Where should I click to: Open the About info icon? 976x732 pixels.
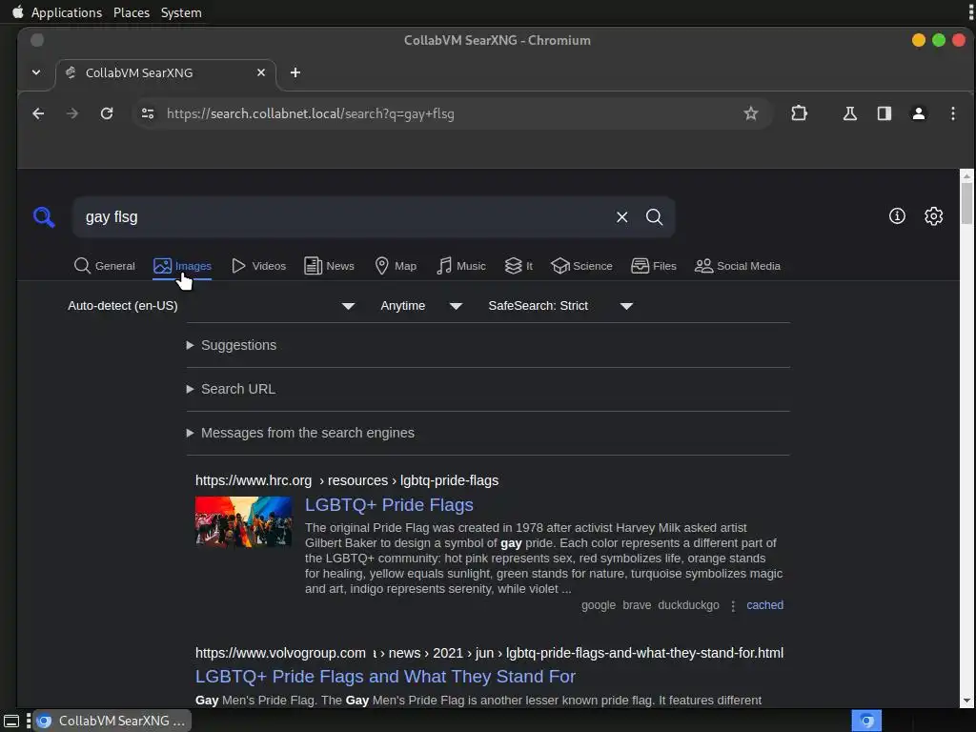pos(897,216)
